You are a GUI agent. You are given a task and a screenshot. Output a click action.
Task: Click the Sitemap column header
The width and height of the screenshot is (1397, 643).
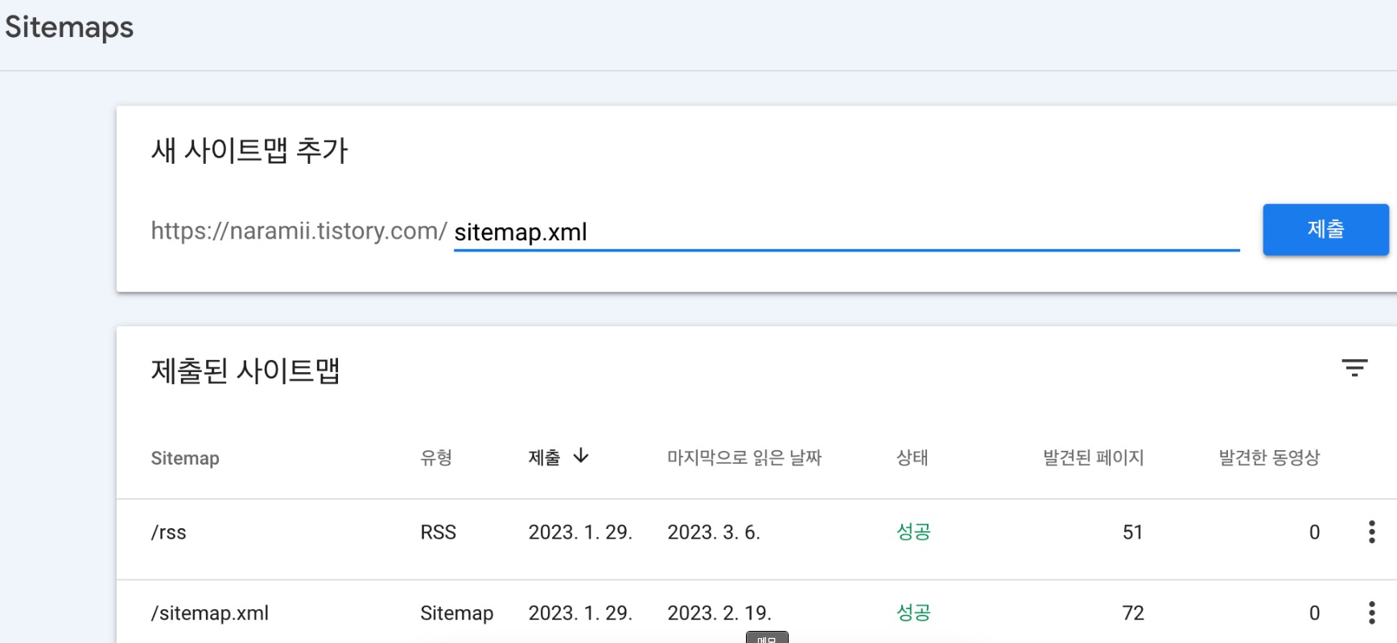(185, 458)
